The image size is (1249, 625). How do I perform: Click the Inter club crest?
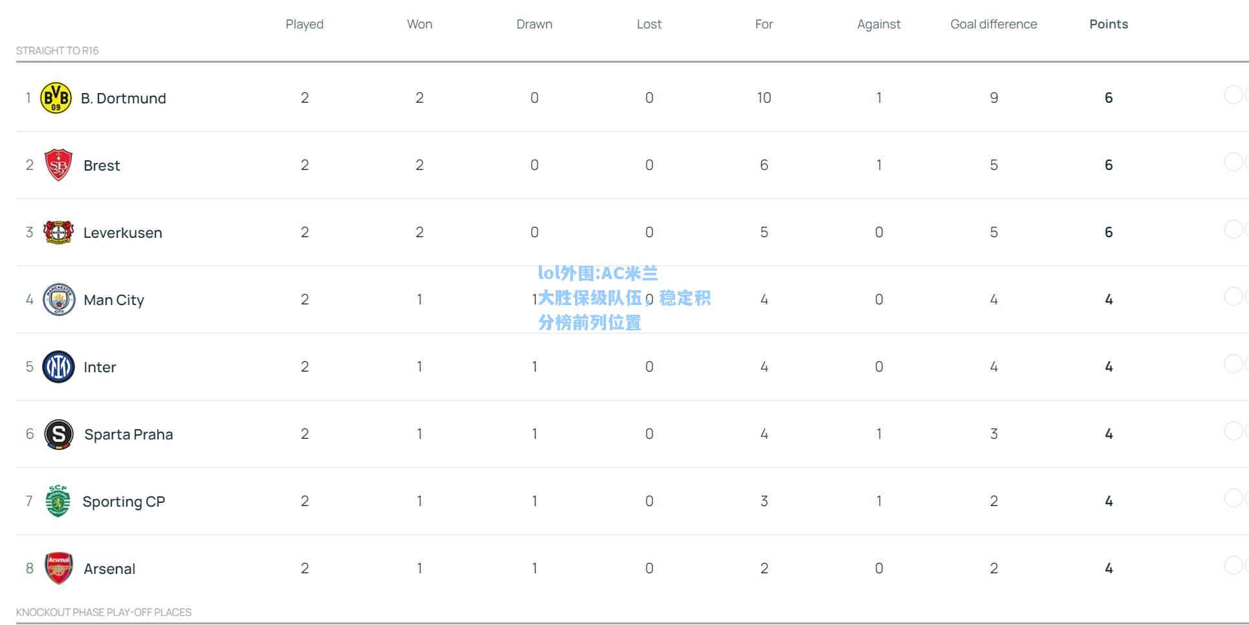tap(58, 366)
